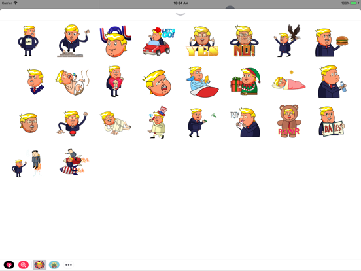The height and width of the screenshot is (271, 361).
Task: Open the recents heart app icon
Action: tap(9, 265)
